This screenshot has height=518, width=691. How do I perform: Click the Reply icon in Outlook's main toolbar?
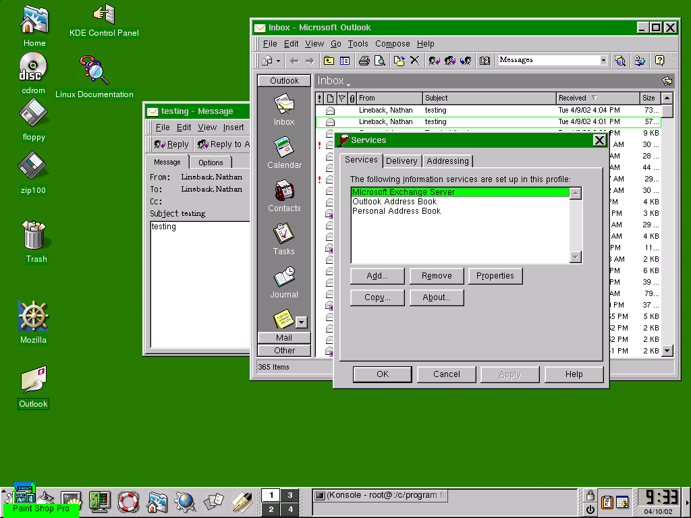click(434, 61)
